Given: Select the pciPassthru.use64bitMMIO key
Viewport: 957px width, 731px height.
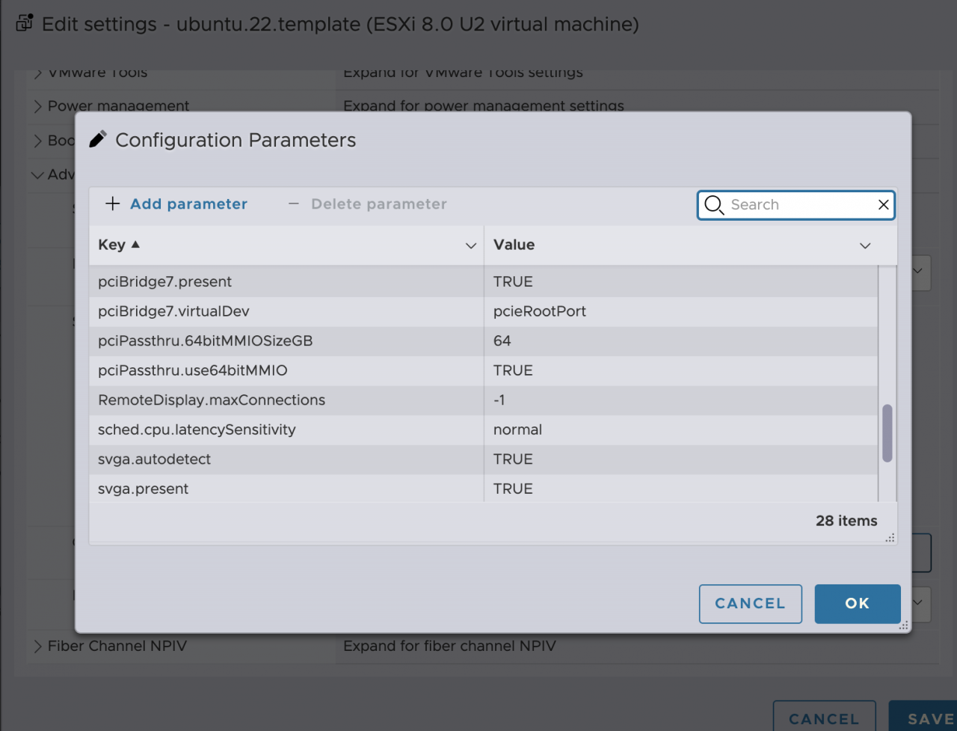Looking at the screenshot, I should point(192,370).
